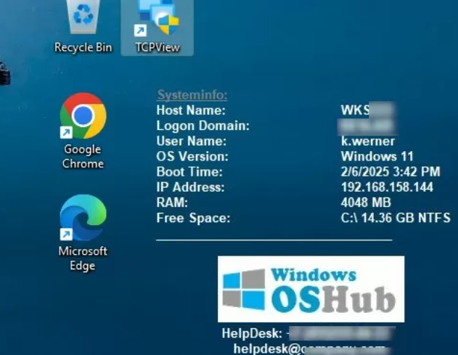Viewport: 458px width, 355px height.
Task: Click the Systeminfo: heading text
Action: coord(192,95)
